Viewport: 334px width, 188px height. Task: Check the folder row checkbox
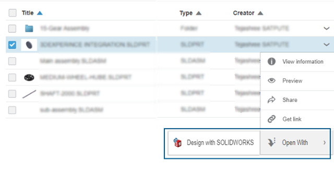[12, 28]
